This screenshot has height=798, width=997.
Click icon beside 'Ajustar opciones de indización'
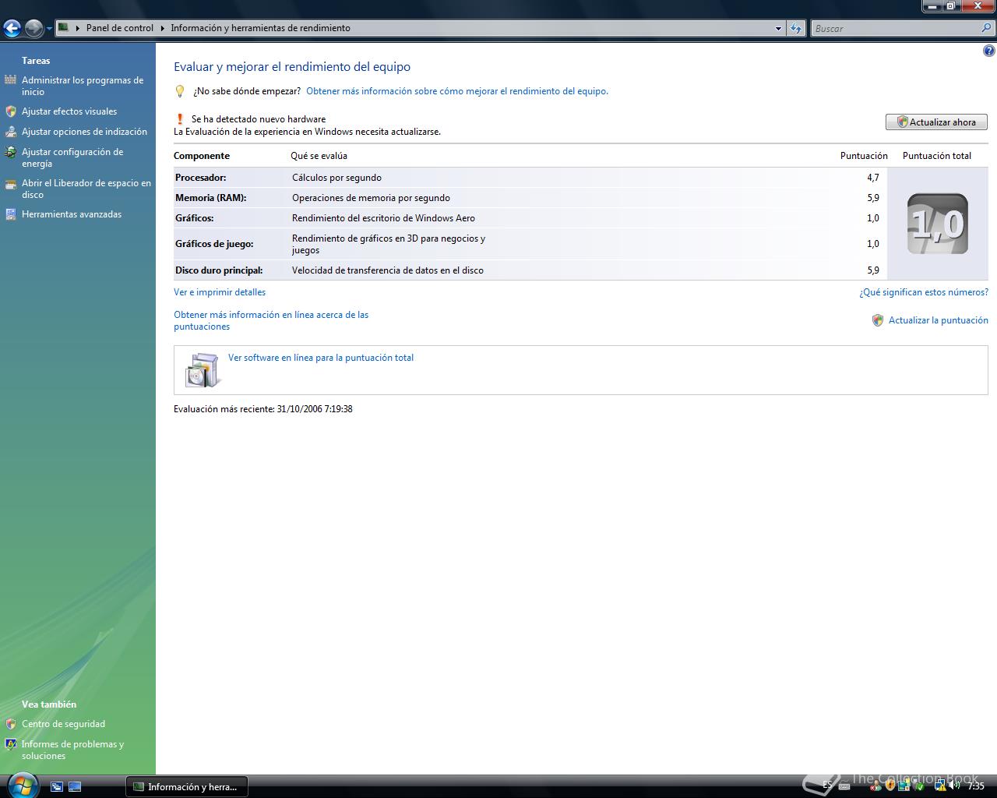(x=10, y=132)
